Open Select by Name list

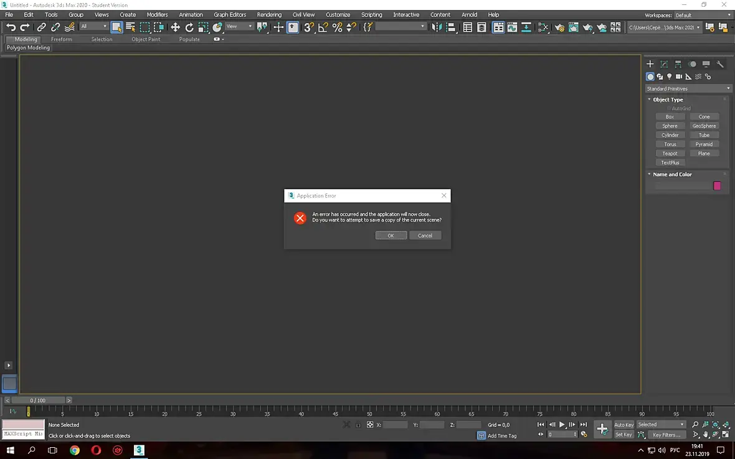pos(130,27)
